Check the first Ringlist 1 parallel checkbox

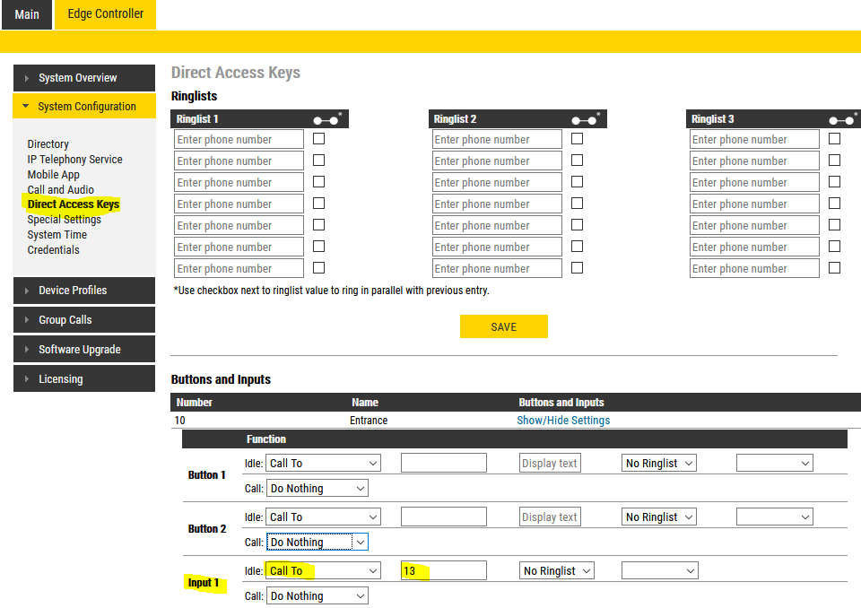click(x=318, y=139)
